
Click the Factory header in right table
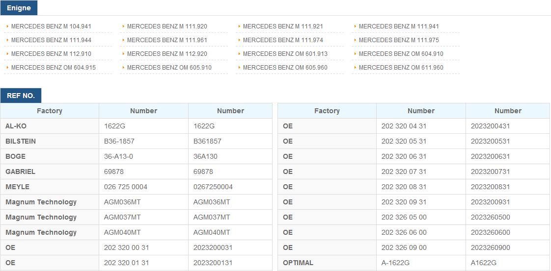[327, 111]
